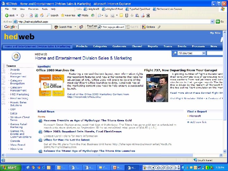Image resolution: width=228 pixels, height=171 pixels.
Task: Click the Local intranet status zone
Action: [x=203, y=160]
